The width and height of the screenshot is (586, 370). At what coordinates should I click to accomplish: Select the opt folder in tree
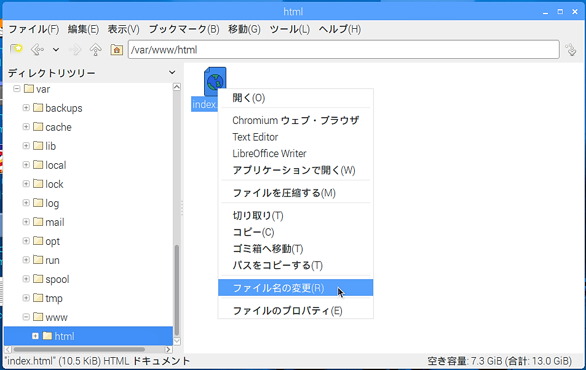pos(47,241)
